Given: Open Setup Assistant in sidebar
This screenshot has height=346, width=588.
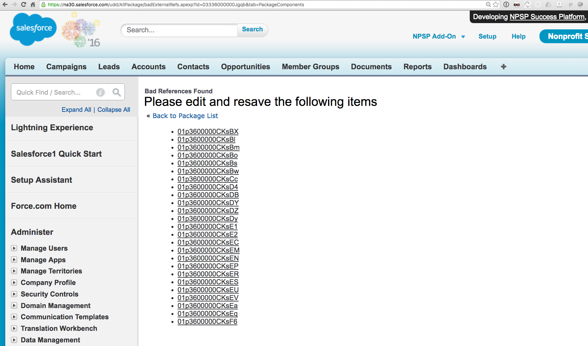Looking at the screenshot, I should click(41, 180).
